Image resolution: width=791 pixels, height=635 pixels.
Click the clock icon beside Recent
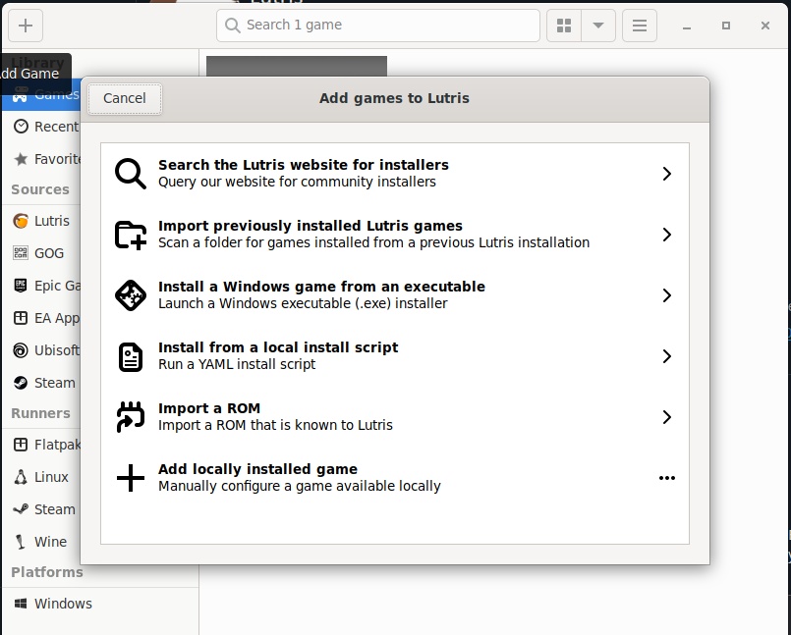[21, 126]
